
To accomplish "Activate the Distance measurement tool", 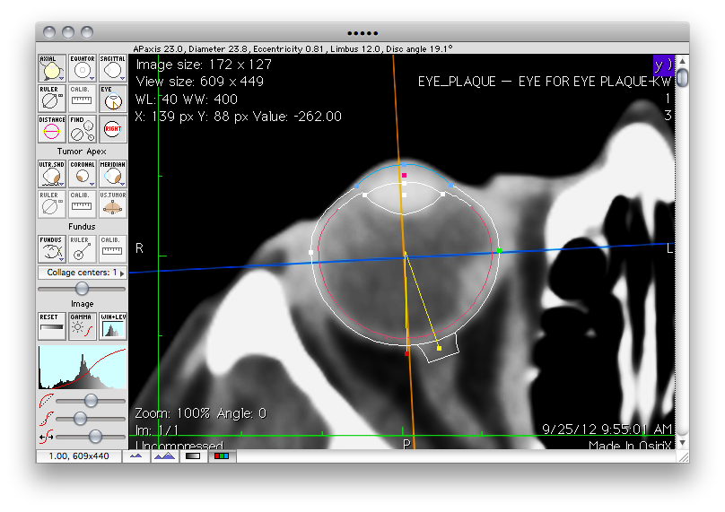I will pos(51,129).
